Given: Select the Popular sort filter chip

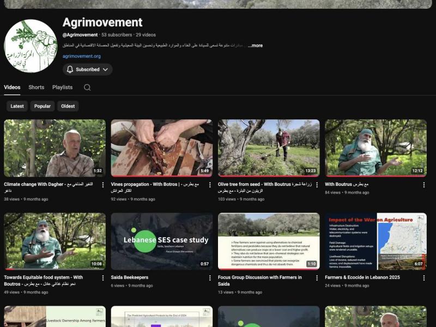Looking at the screenshot, I should click(43, 106).
